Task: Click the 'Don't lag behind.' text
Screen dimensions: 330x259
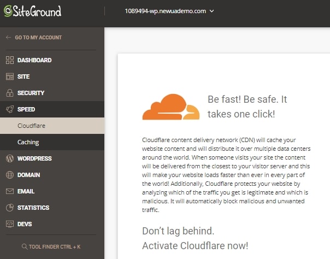Action: 178,231
